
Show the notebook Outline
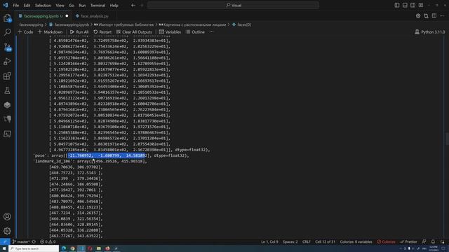pos(195,32)
